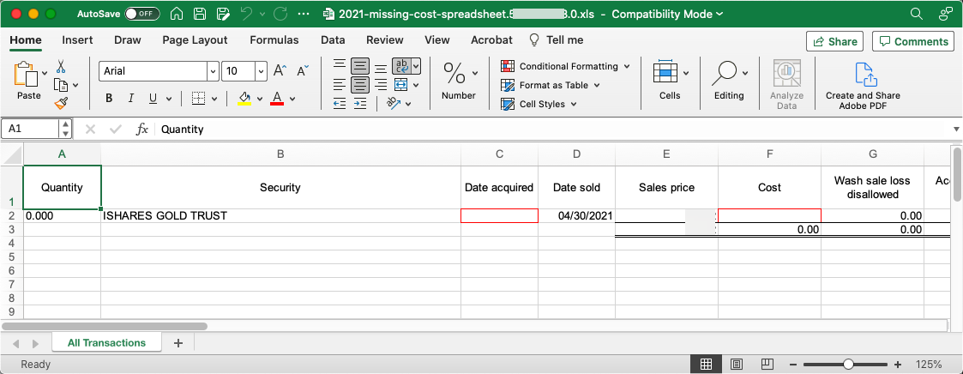
Task: Switch to the Insert ribbon tab
Action: [77, 40]
